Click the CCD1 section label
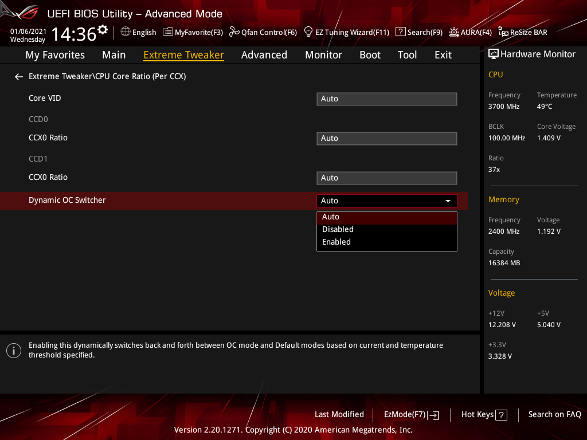587x440 pixels. point(38,159)
